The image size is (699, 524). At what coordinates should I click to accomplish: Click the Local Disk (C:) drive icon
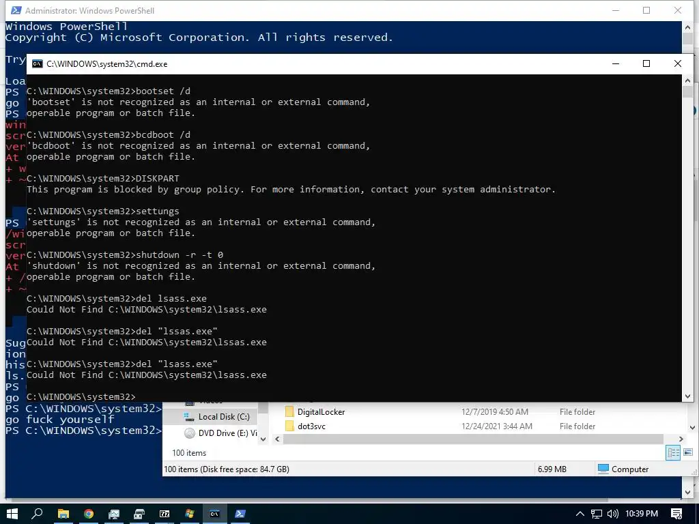pyautogui.click(x=190, y=417)
